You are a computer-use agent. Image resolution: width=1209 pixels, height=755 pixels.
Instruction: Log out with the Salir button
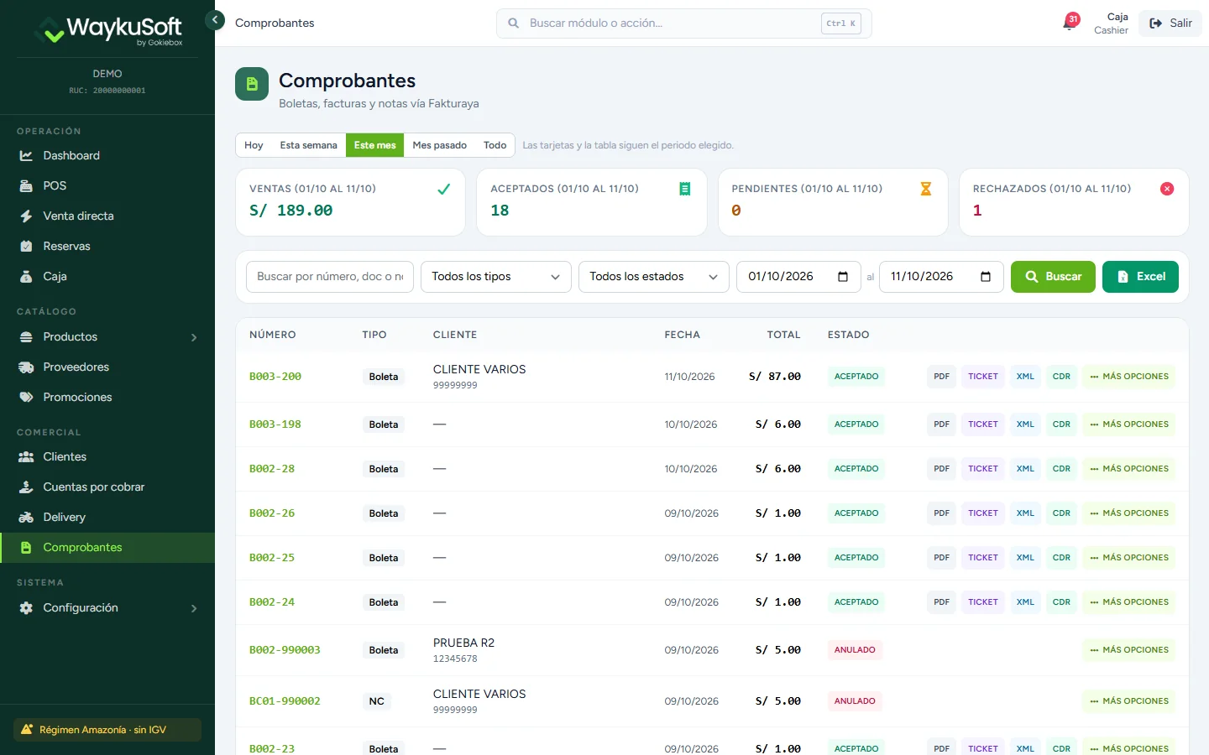[1170, 23]
